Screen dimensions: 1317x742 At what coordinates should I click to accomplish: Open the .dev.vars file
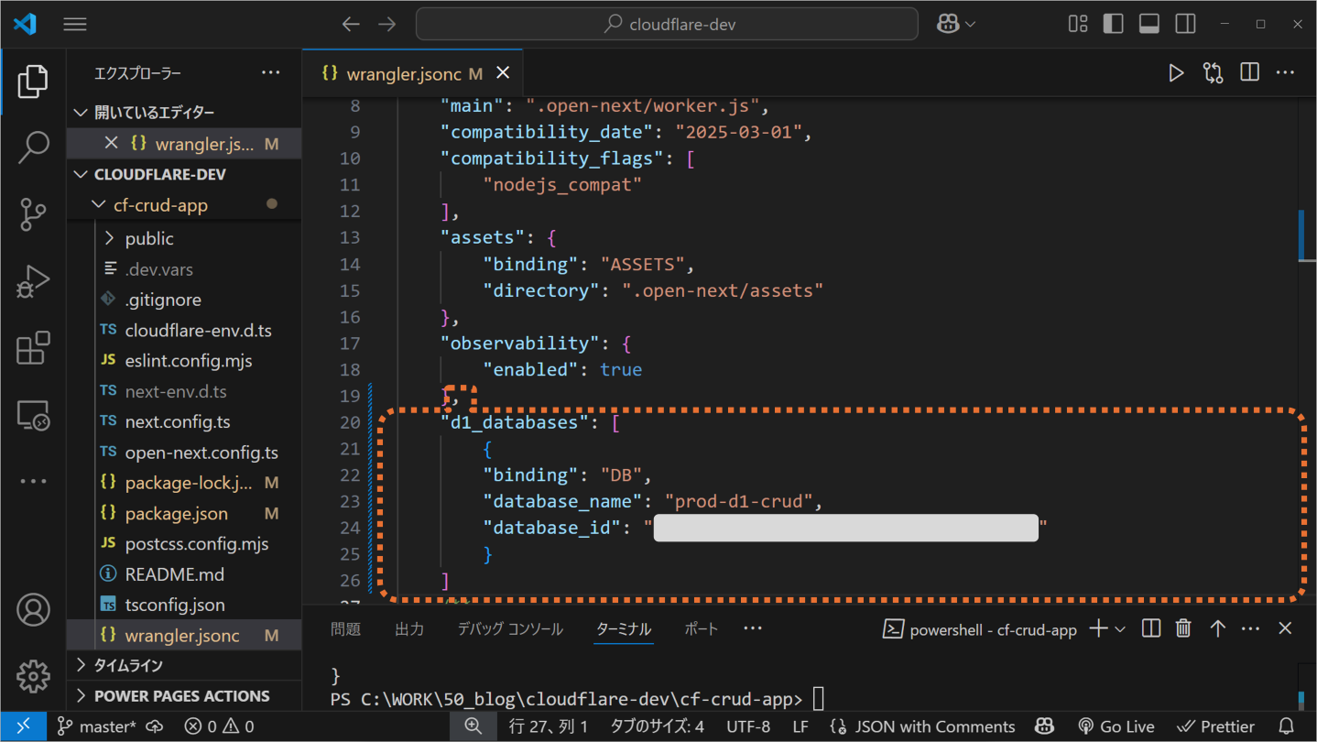pyautogui.click(x=184, y=269)
